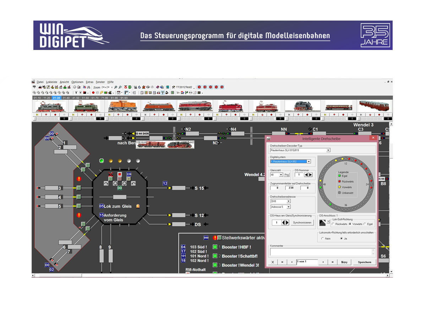The width and height of the screenshot is (426, 319).
Task: Open the Fenster menu
Action: (100, 82)
